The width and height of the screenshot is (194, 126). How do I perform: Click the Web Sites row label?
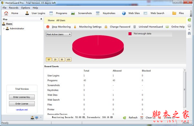52,95
